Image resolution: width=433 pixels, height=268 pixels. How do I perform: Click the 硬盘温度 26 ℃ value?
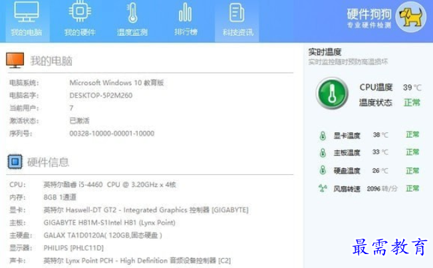point(380,171)
